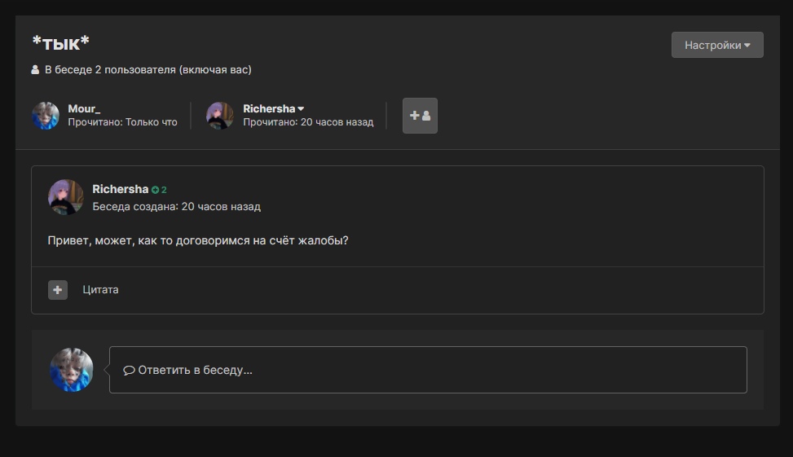The image size is (793, 457).
Task: Click the green reputation +2 badge
Action: (160, 190)
